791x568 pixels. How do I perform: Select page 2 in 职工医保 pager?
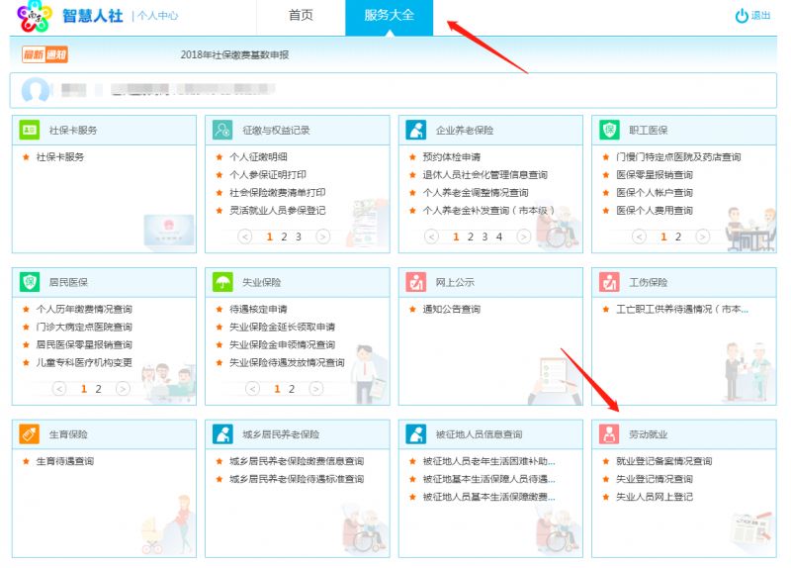coord(678,237)
